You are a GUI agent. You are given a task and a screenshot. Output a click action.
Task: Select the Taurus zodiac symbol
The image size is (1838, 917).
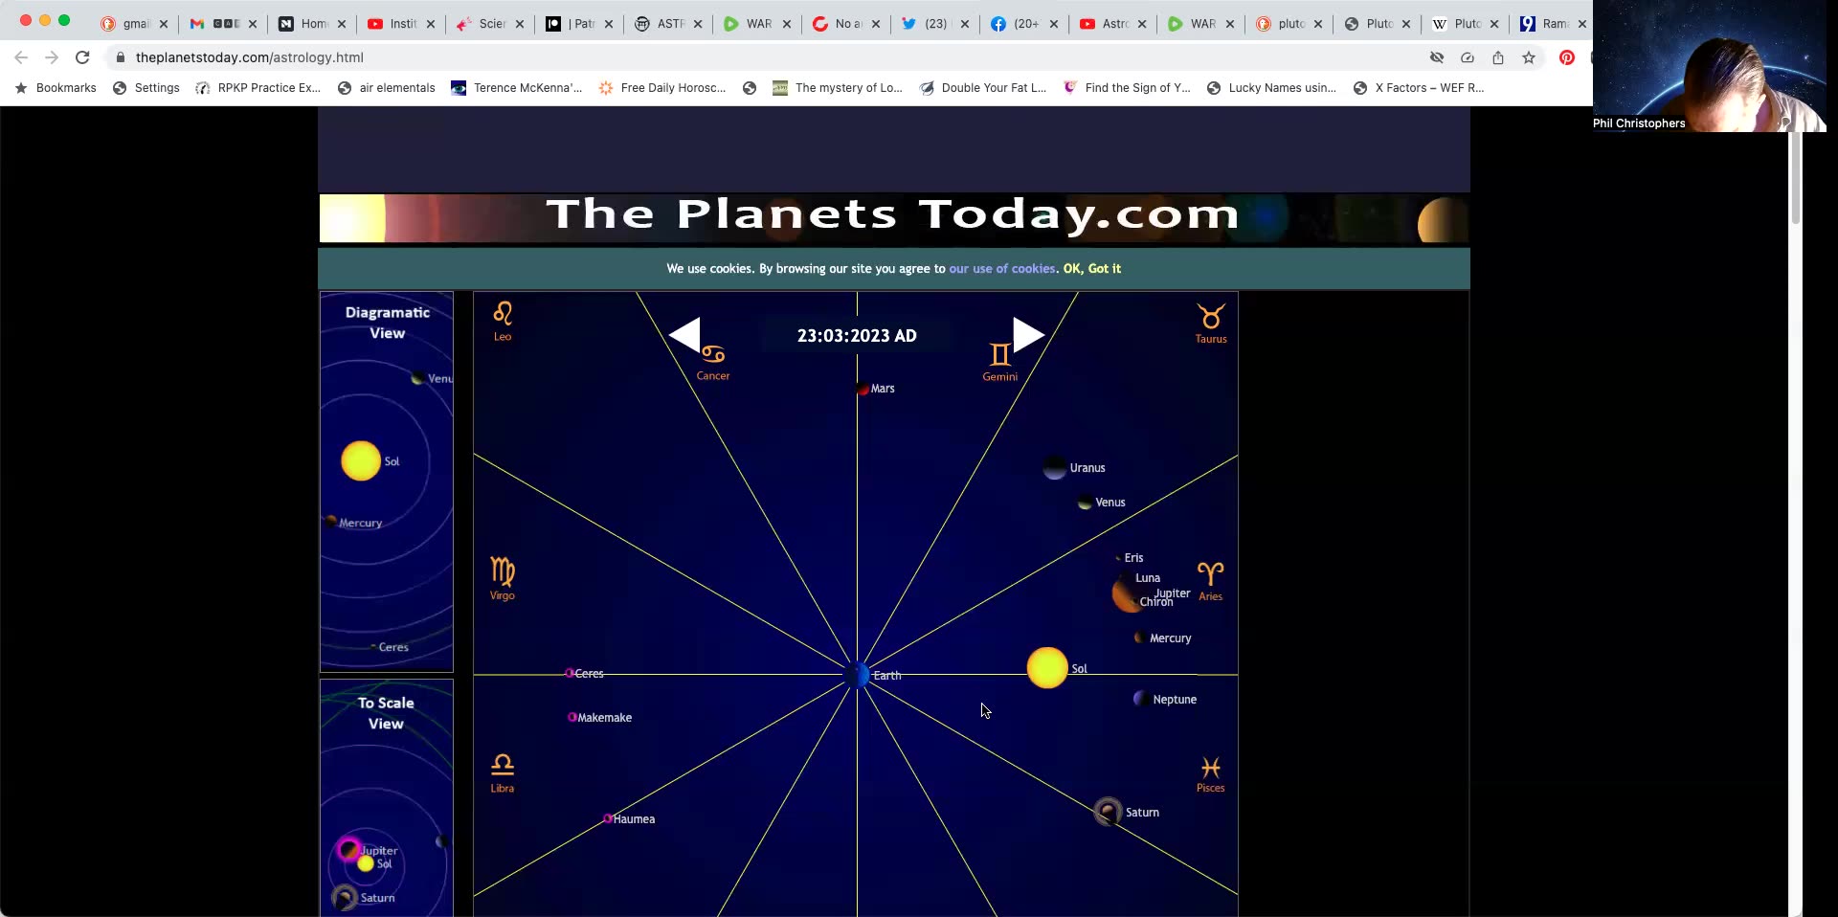tap(1210, 318)
